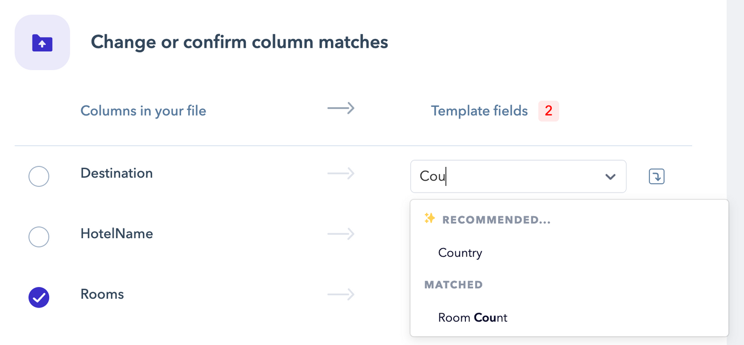744x345 pixels.
Task: Click the Destination column name
Action: pyautogui.click(x=116, y=173)
